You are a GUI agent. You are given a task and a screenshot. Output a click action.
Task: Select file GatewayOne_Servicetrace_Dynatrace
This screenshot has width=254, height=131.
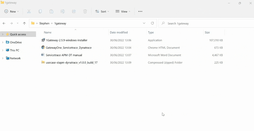click(69, 48)
